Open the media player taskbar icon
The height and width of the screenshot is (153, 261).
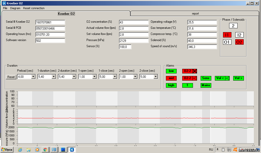coord(37,150)
